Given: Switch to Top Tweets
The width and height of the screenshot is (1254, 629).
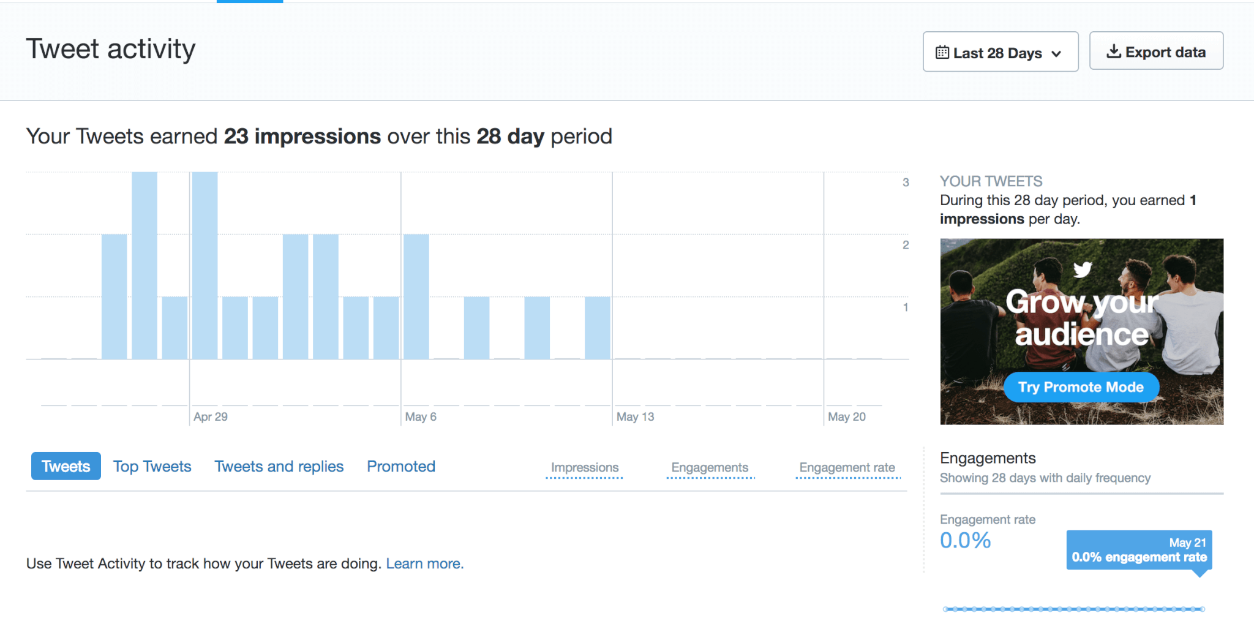Looking at the screenshot, I should point(152,466).
